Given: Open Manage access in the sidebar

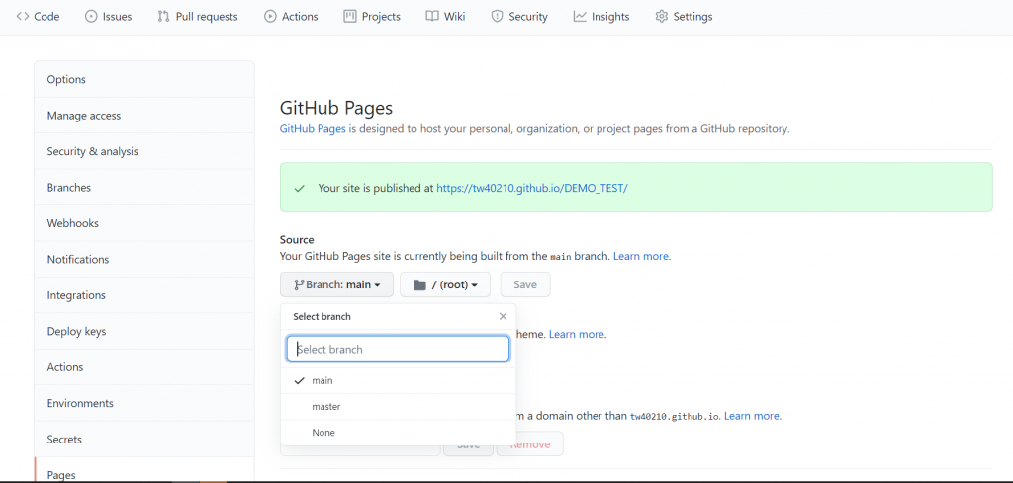Looking at the screenshot, I should coord(144,116).
